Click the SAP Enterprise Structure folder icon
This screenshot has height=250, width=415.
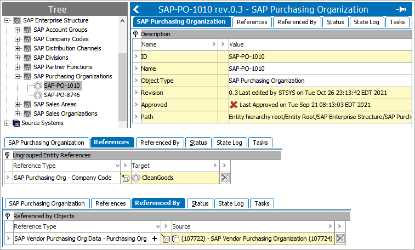(x=17, y=20)
